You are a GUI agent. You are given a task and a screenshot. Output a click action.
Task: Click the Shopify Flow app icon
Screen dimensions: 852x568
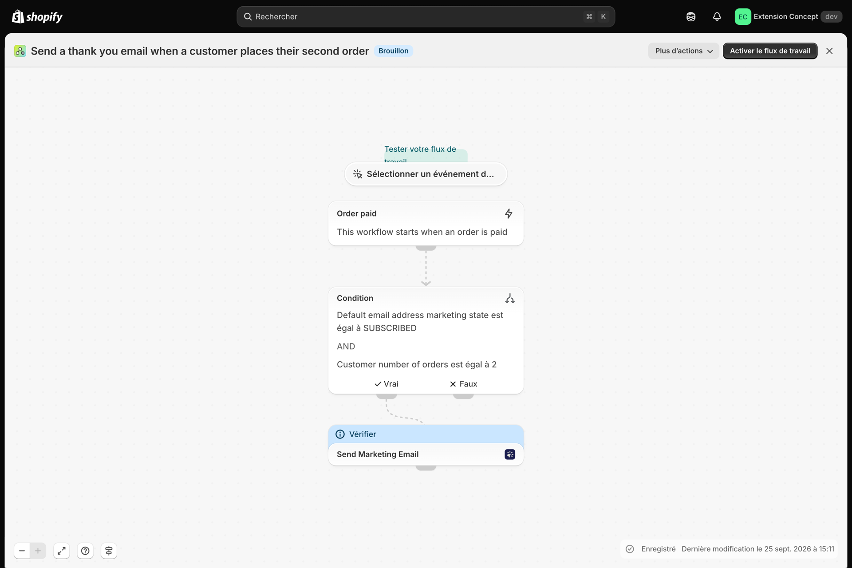(x=20, y=51)
